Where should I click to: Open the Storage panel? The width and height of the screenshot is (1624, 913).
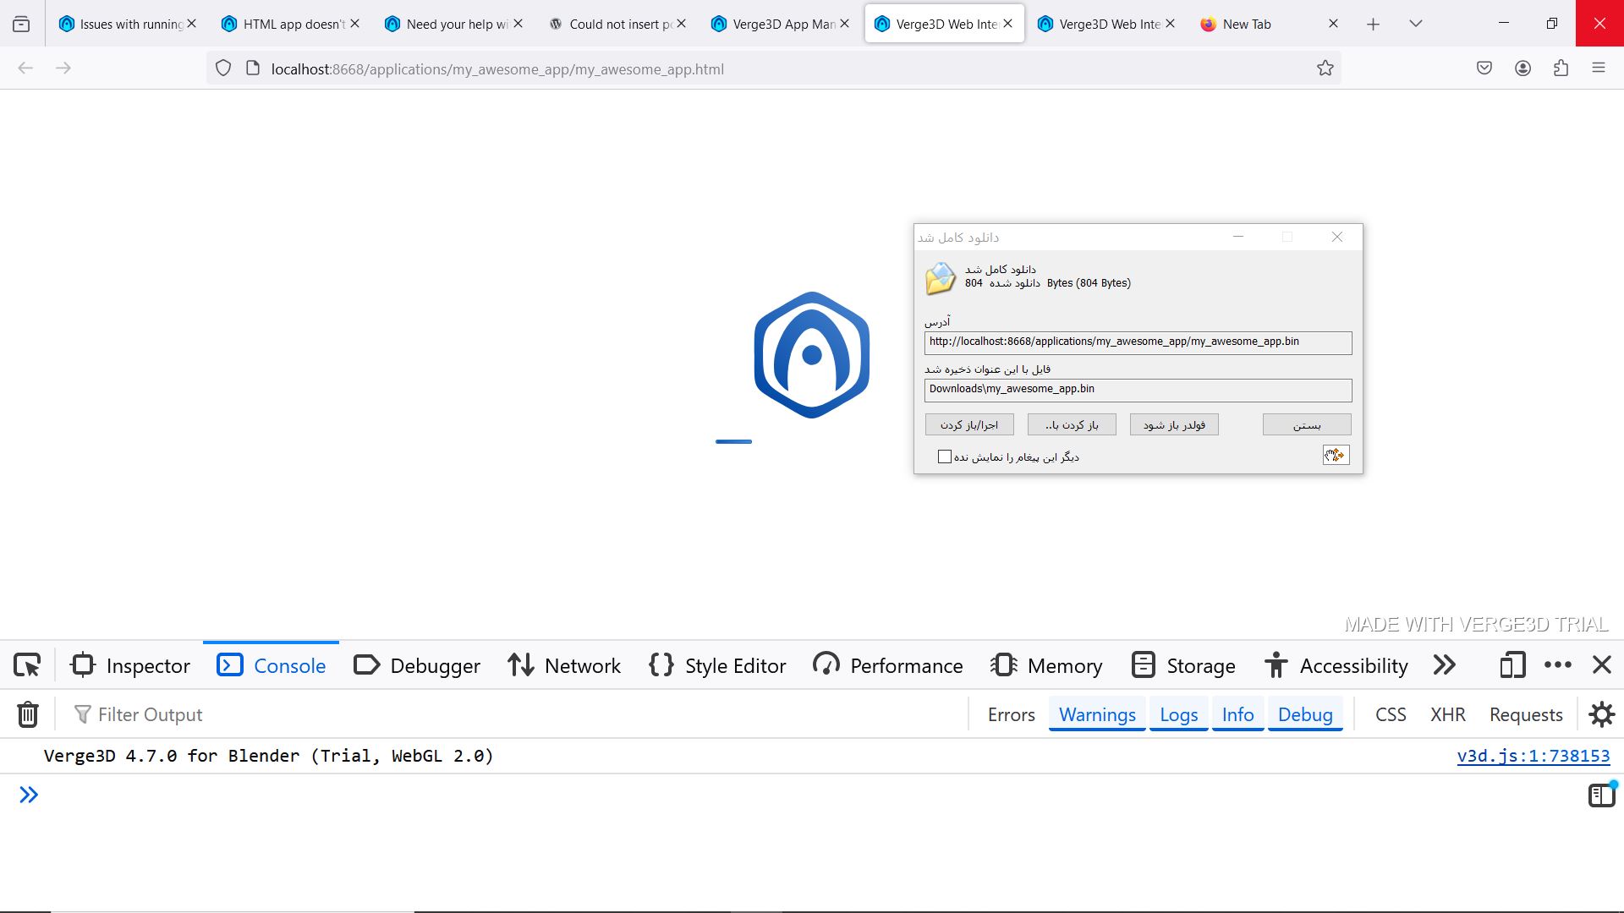[x=1183, y=666]
